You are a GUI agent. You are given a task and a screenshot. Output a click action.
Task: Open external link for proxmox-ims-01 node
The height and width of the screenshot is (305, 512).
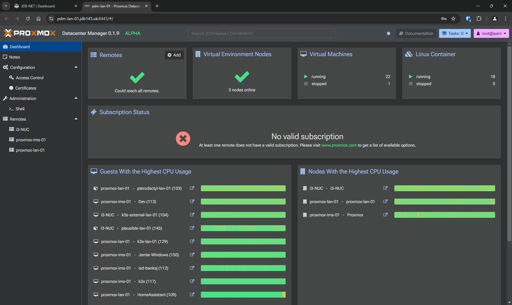tap(385, 215)
